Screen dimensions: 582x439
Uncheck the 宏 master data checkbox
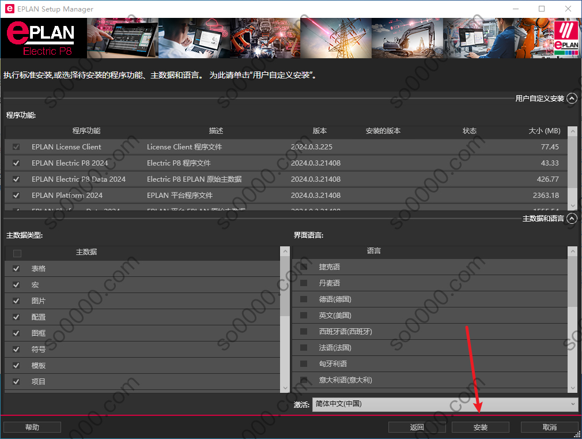pos(16,285)
